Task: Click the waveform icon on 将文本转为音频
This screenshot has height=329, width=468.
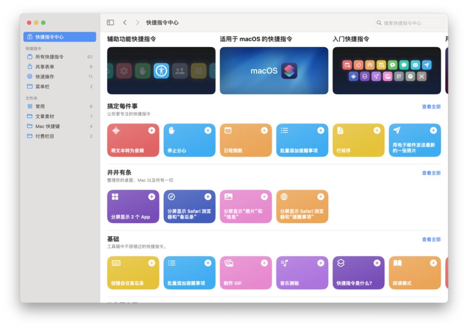Action: [x=116, y=131]
